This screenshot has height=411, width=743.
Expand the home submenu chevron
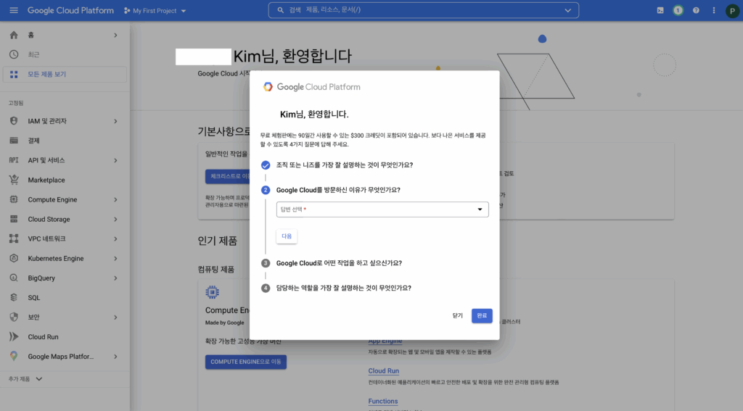pos(115,35)
